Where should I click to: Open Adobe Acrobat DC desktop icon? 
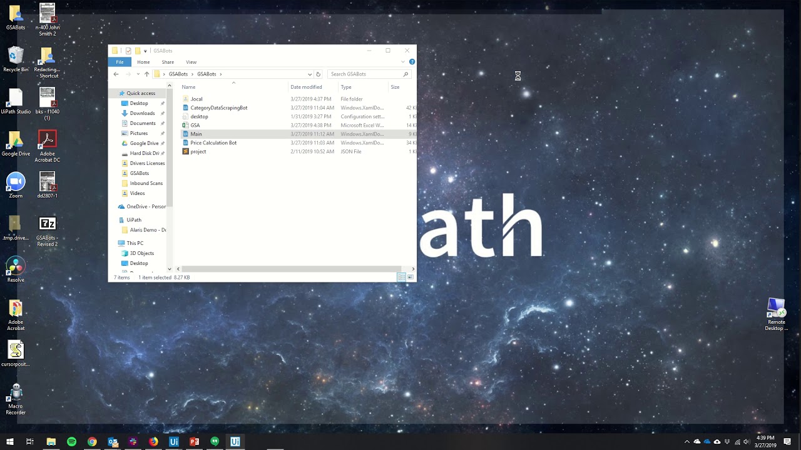pyautogui.click(x=48, y=146)
